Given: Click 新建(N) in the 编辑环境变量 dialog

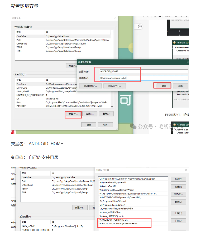Looking at the screenshot, I should (x=178, y=179).
